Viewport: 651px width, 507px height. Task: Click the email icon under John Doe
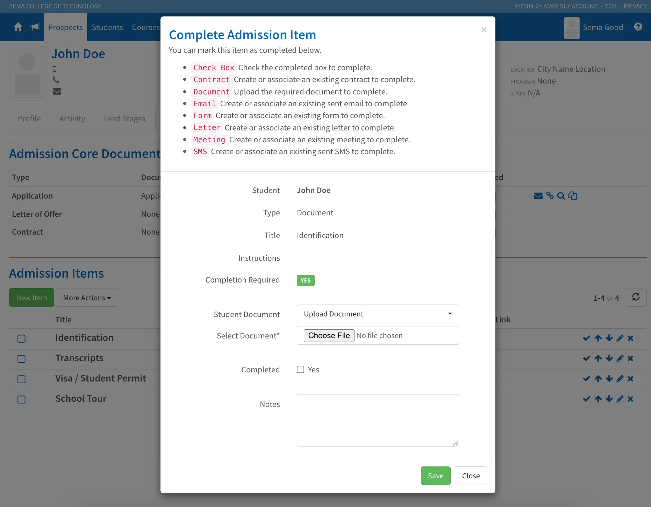click(x=57, y=91)
